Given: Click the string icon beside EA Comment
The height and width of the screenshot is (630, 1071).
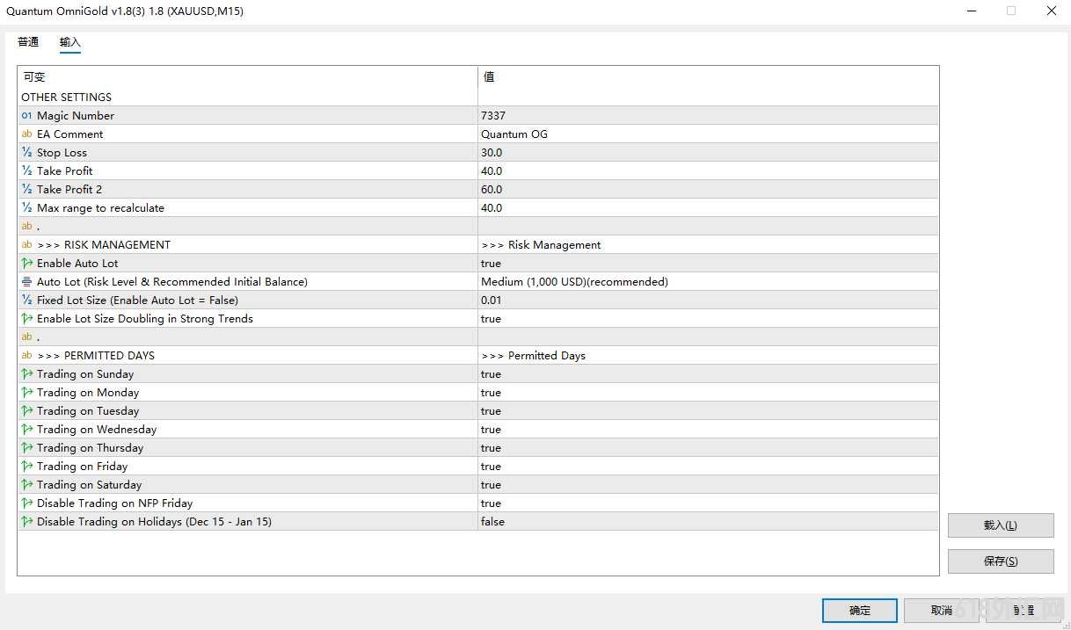Looking at the screenshot, I should [26, 134].
